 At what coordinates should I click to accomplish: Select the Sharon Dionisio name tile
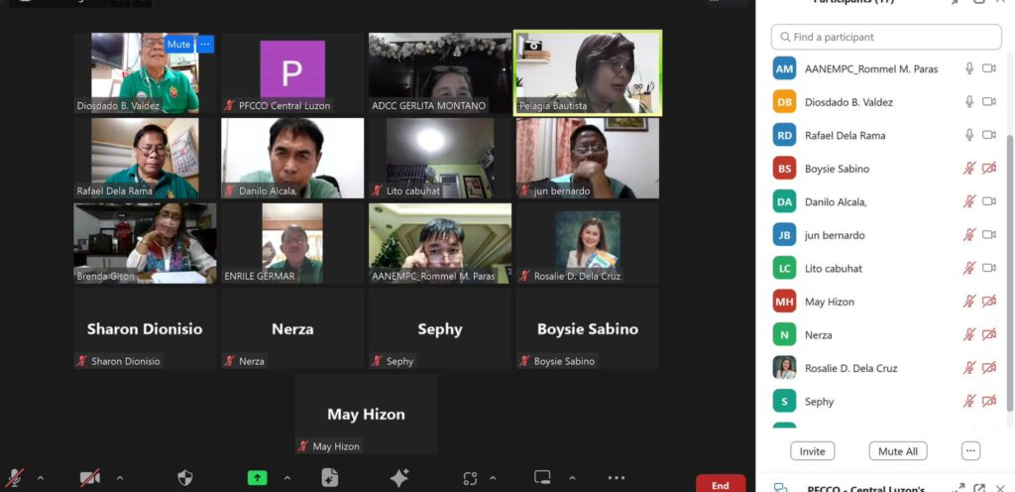click(145, 329)
